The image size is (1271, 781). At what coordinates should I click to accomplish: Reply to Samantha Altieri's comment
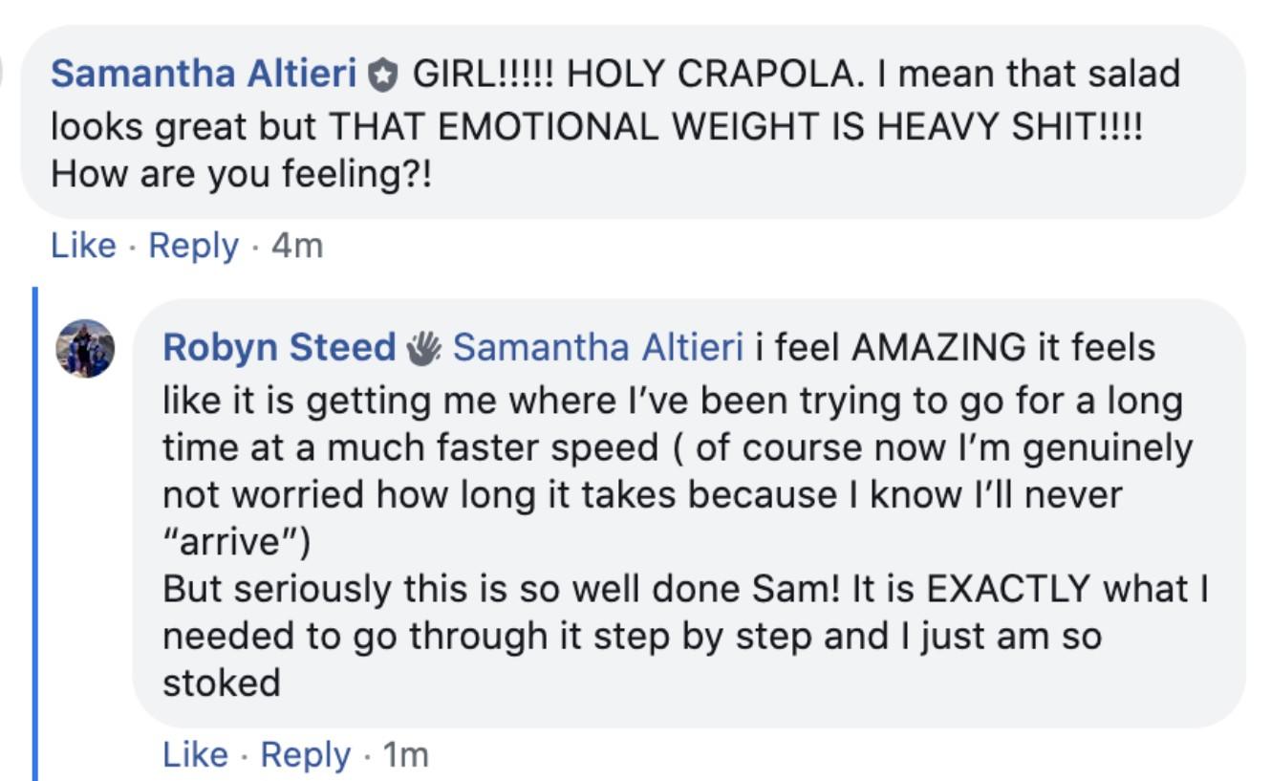(x=194, y=246)
